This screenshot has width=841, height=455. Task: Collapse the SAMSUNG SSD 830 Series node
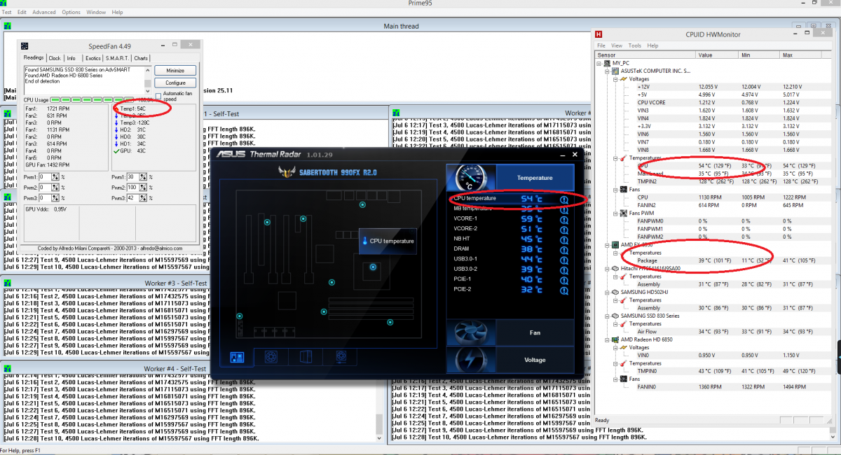(606, 316)
